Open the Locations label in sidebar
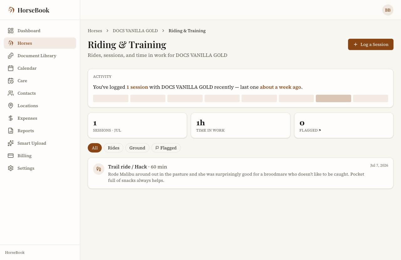This screenshot has height=260, width=401. [28, 106]
